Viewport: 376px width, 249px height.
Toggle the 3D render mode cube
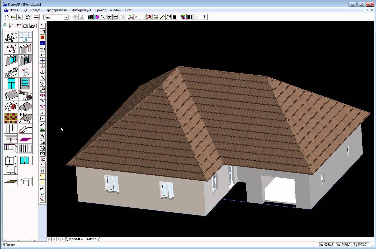click(42, 159)
